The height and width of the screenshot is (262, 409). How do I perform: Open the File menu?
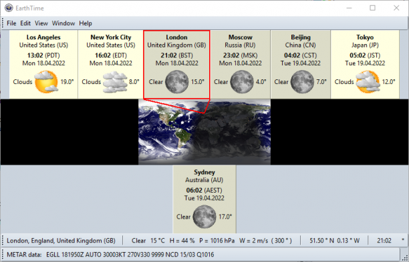11,23
